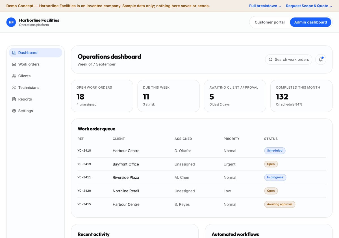Click Harbour Centre in WO-2415 row
The height and width of the screenshot is (238, 339).
(126, 204)
